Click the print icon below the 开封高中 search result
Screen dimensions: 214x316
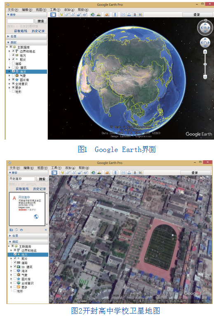pyautogui.click(x=21, y=230)
